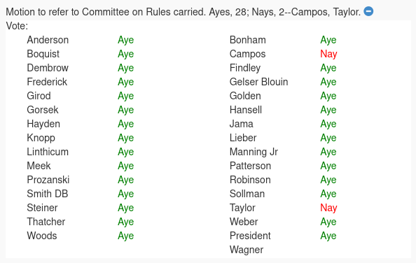Click President Wagner's Aye vote

[x=328, y=236]
